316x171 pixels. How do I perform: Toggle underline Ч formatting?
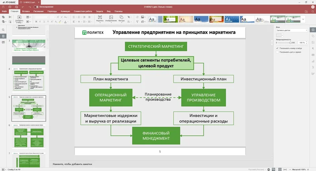44,22
